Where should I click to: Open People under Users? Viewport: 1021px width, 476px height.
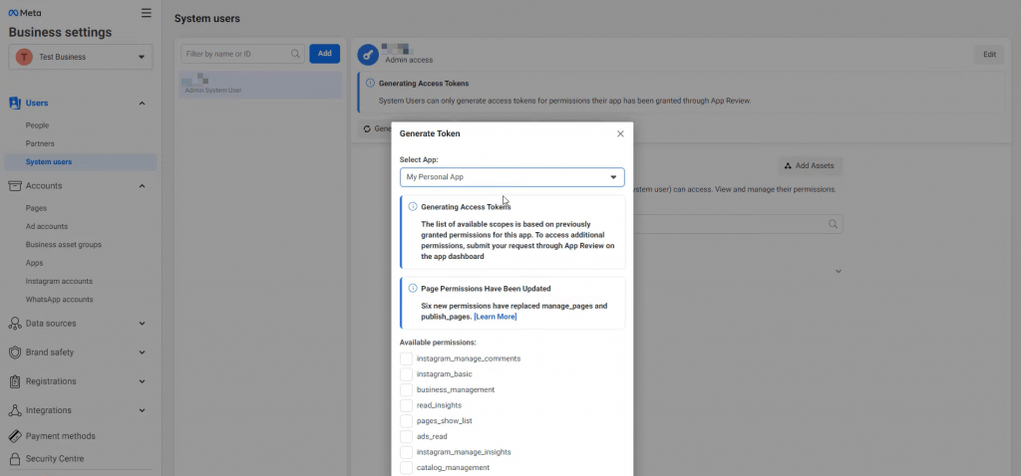tap(37, 125)
